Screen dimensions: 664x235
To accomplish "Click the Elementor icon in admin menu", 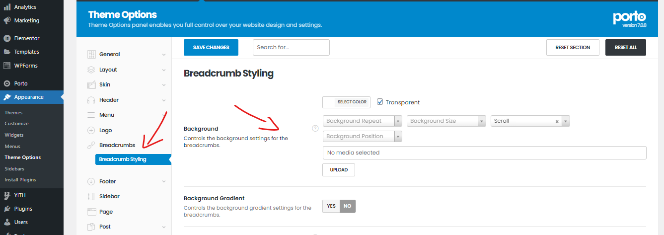I will pos(7,38).
